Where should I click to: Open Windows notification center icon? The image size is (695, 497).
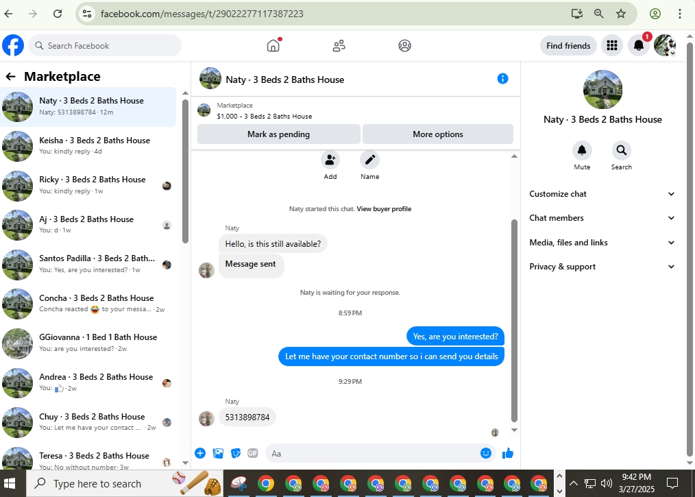[x=672, y=483]
